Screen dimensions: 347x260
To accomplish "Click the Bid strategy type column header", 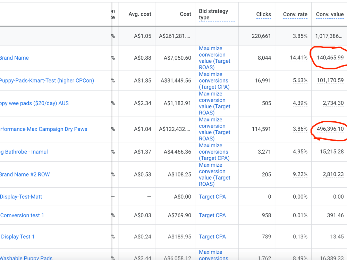I will 213,14.
